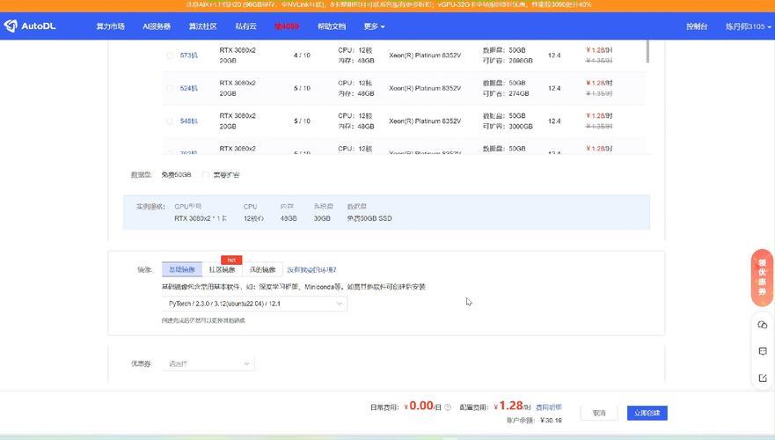Click the top orange announcement banner
The height and width of the screenshot is (440, 775).
[387, 5]
